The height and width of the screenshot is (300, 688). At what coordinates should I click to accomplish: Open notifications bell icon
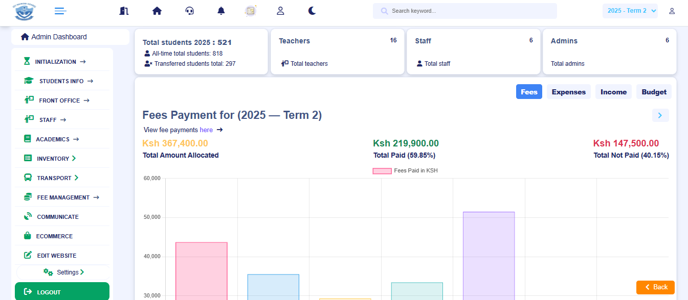tap(221, 11)
